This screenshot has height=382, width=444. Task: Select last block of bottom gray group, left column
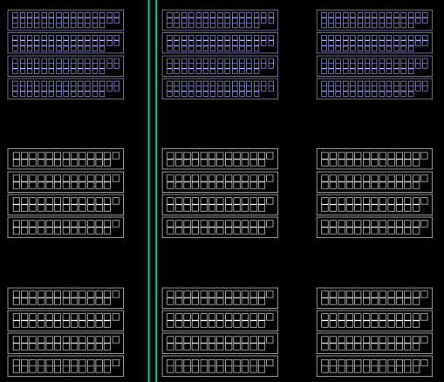(x=65, y=366)
